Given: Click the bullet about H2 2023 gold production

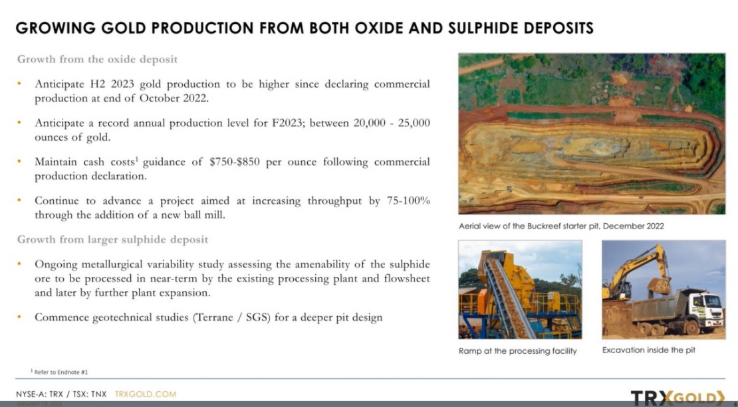Looking at the screenshot, I should coord(232,91).
